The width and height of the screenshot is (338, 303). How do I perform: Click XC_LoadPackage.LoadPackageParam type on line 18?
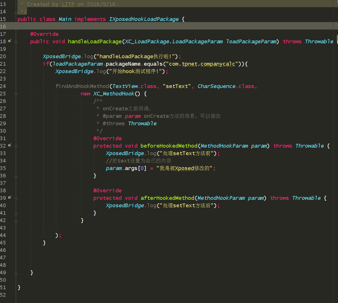[x=174, y=42]
